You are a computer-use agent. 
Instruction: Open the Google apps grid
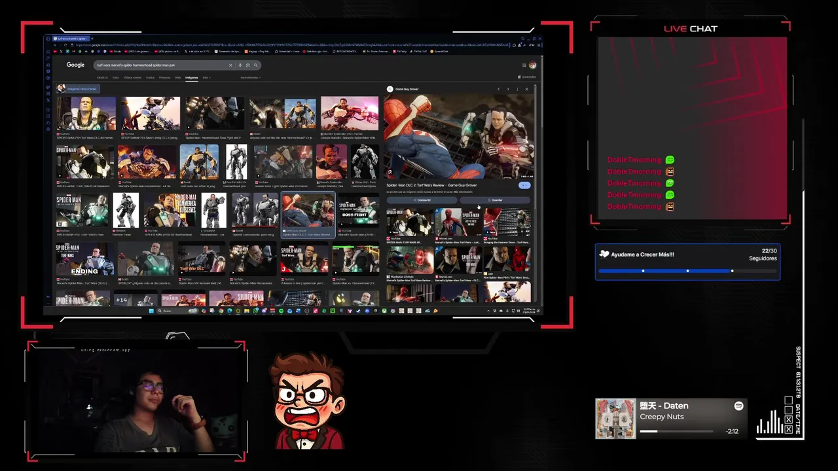[524, 65]
